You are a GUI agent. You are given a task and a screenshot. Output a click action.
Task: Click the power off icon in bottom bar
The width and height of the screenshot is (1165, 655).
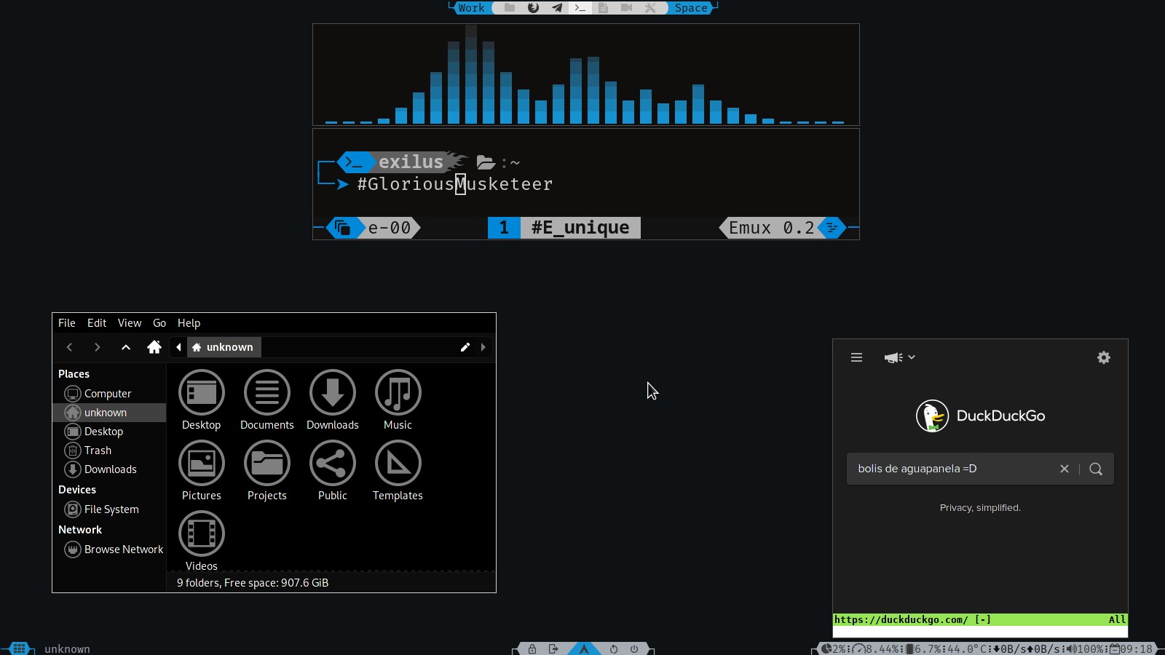(x=634, y=649)
